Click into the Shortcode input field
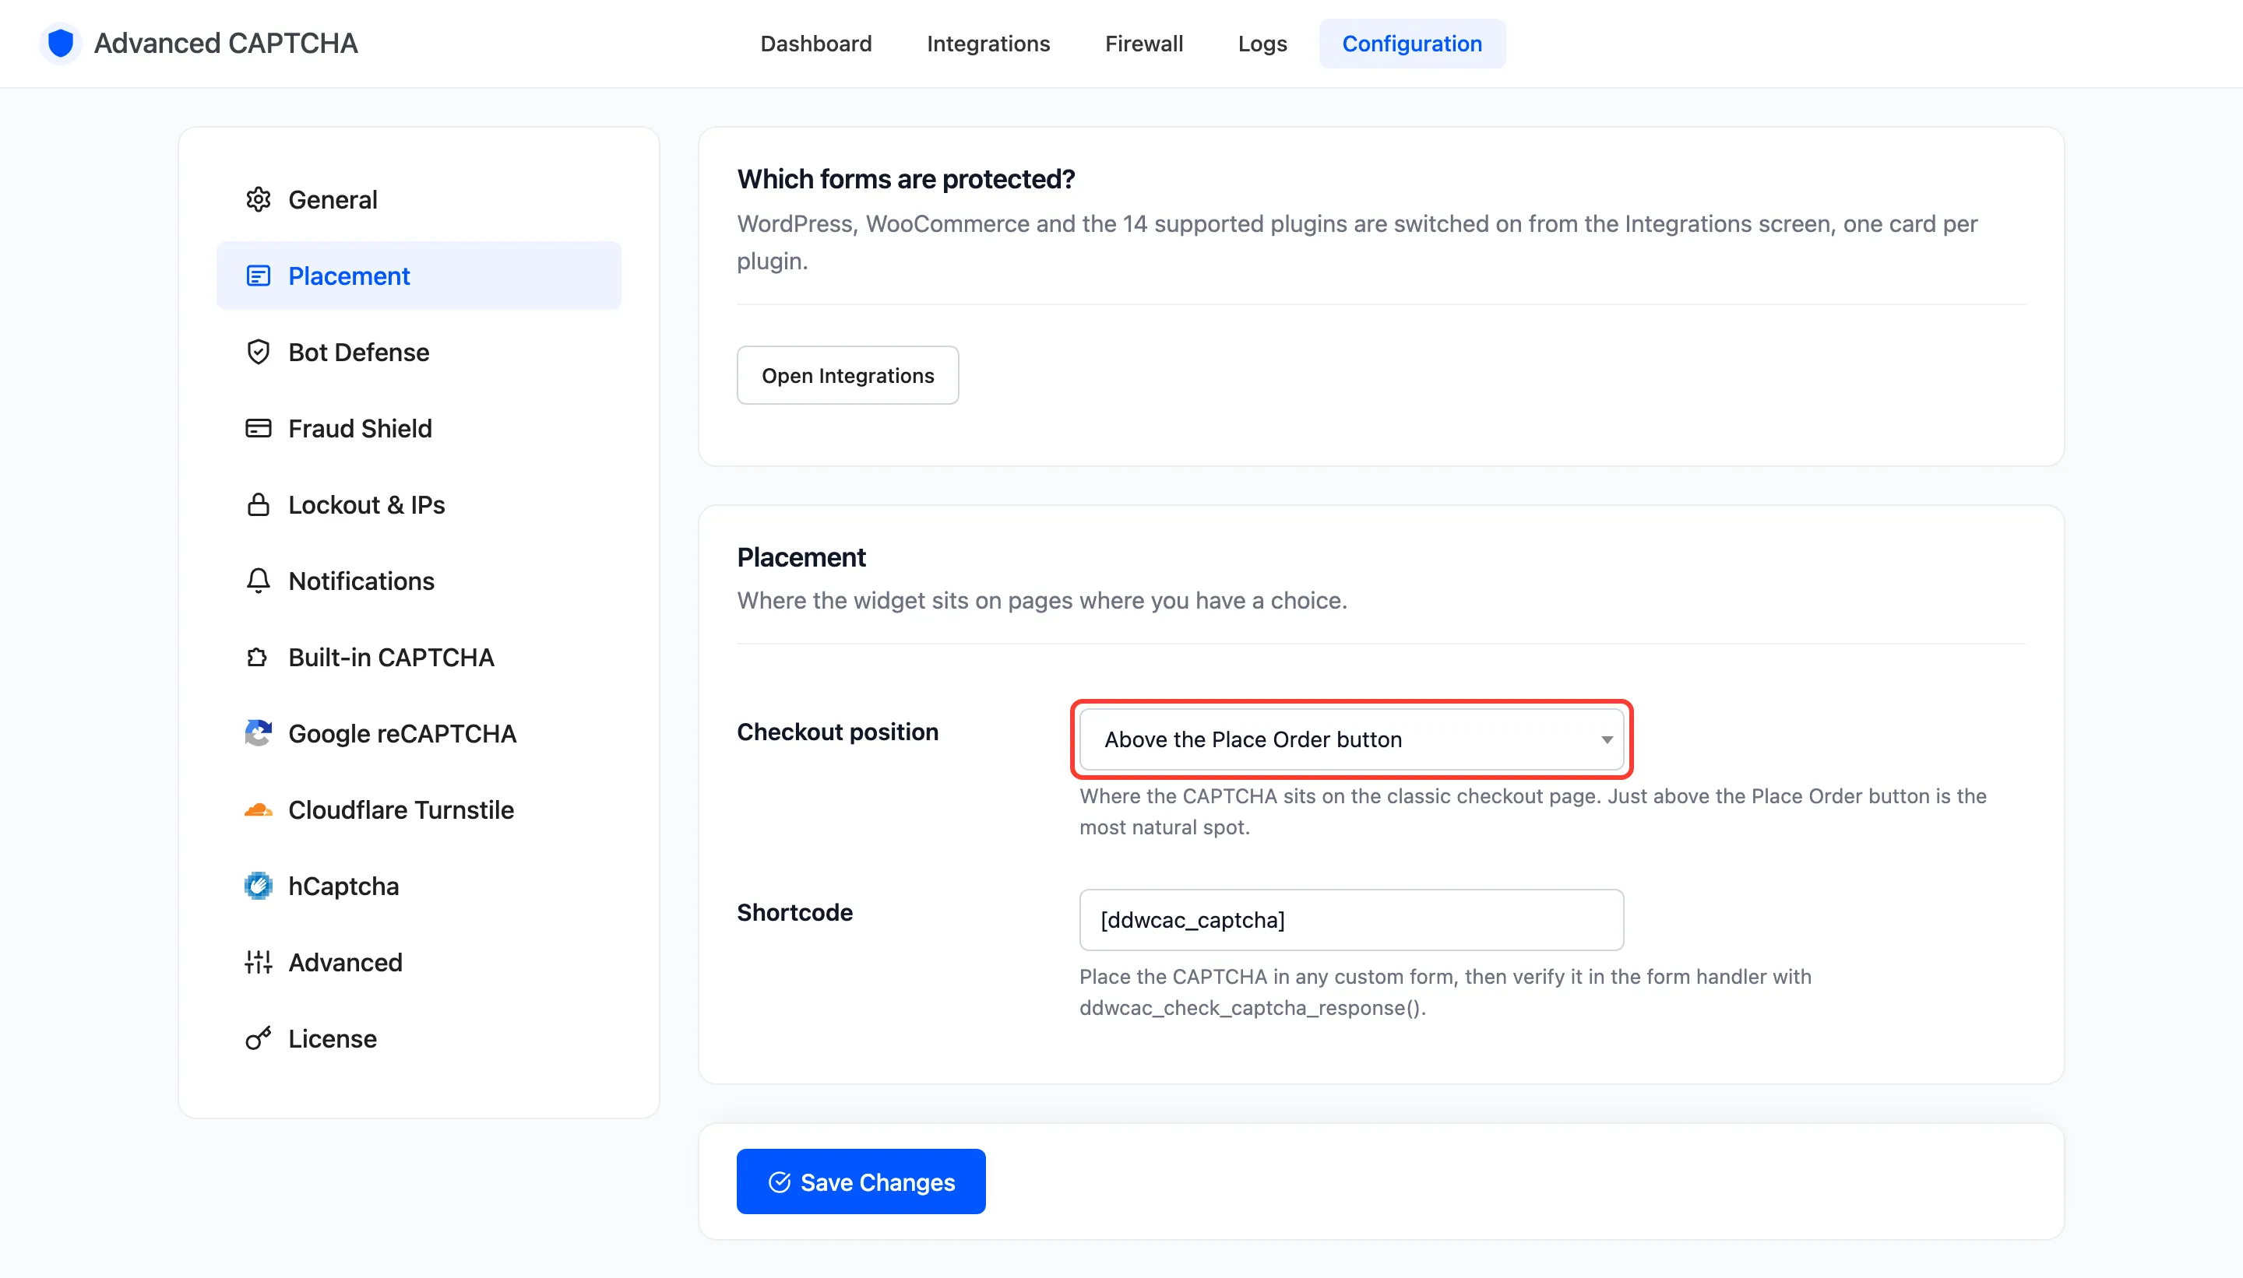Viewport: 2243px width, 1278px height. pyautogui.click(x=1351, y=920)
